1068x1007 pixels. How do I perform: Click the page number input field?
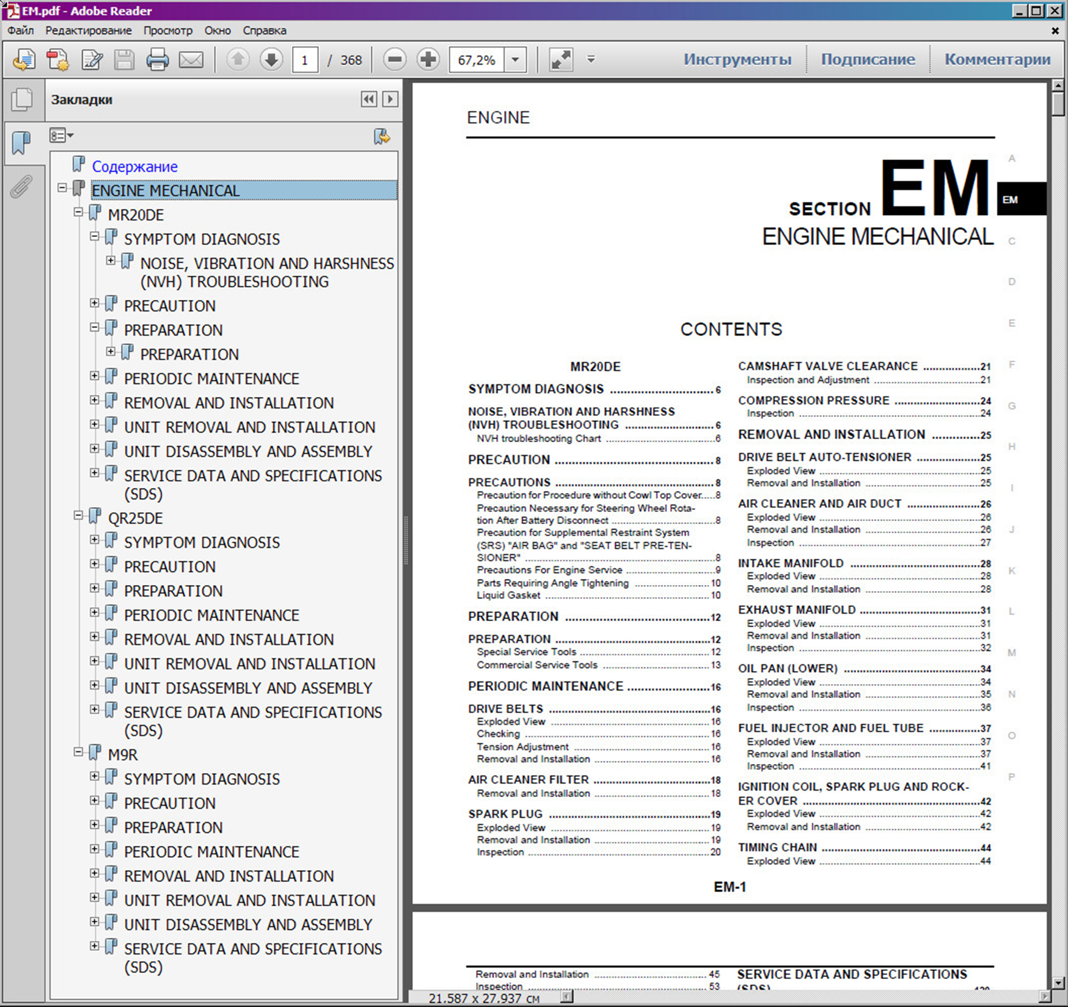pyautogui.click(x=304, y=60)
